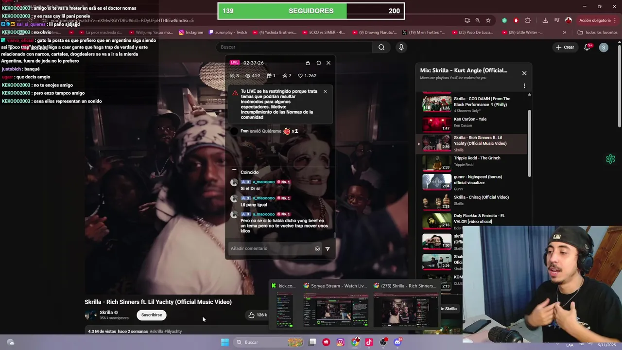Screen dimensions: 622x350
Task: Click the Crear button
Action: pos(565,47)
